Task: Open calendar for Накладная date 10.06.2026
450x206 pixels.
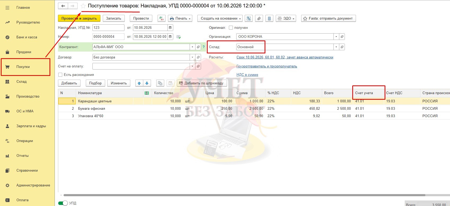Action: point(170,28)
